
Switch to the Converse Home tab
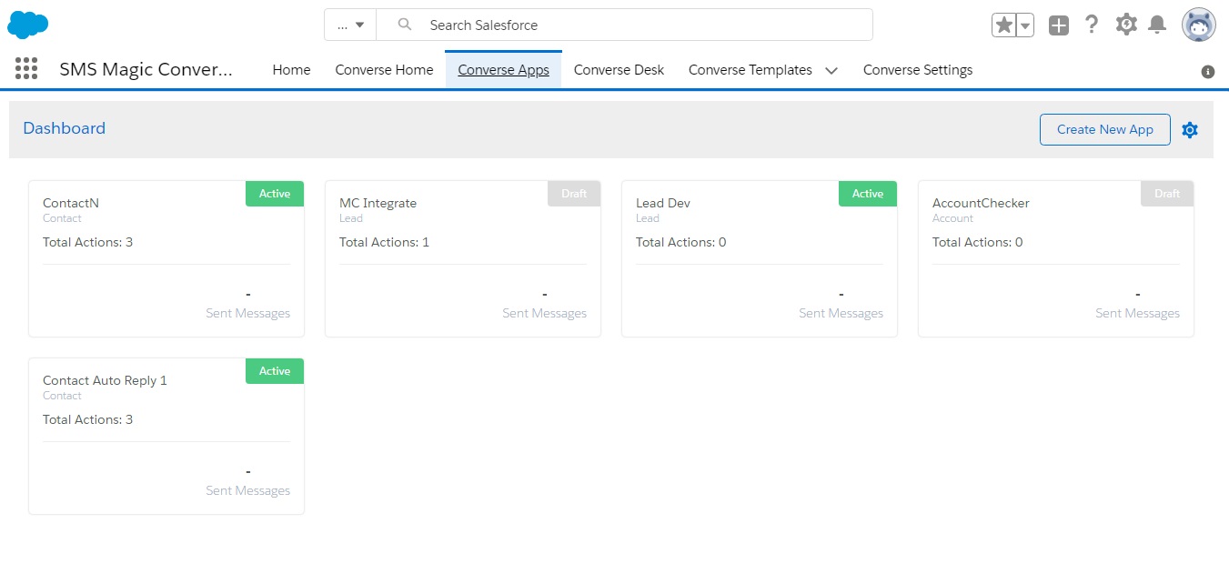pyautogui.click(x=384, y=70)
